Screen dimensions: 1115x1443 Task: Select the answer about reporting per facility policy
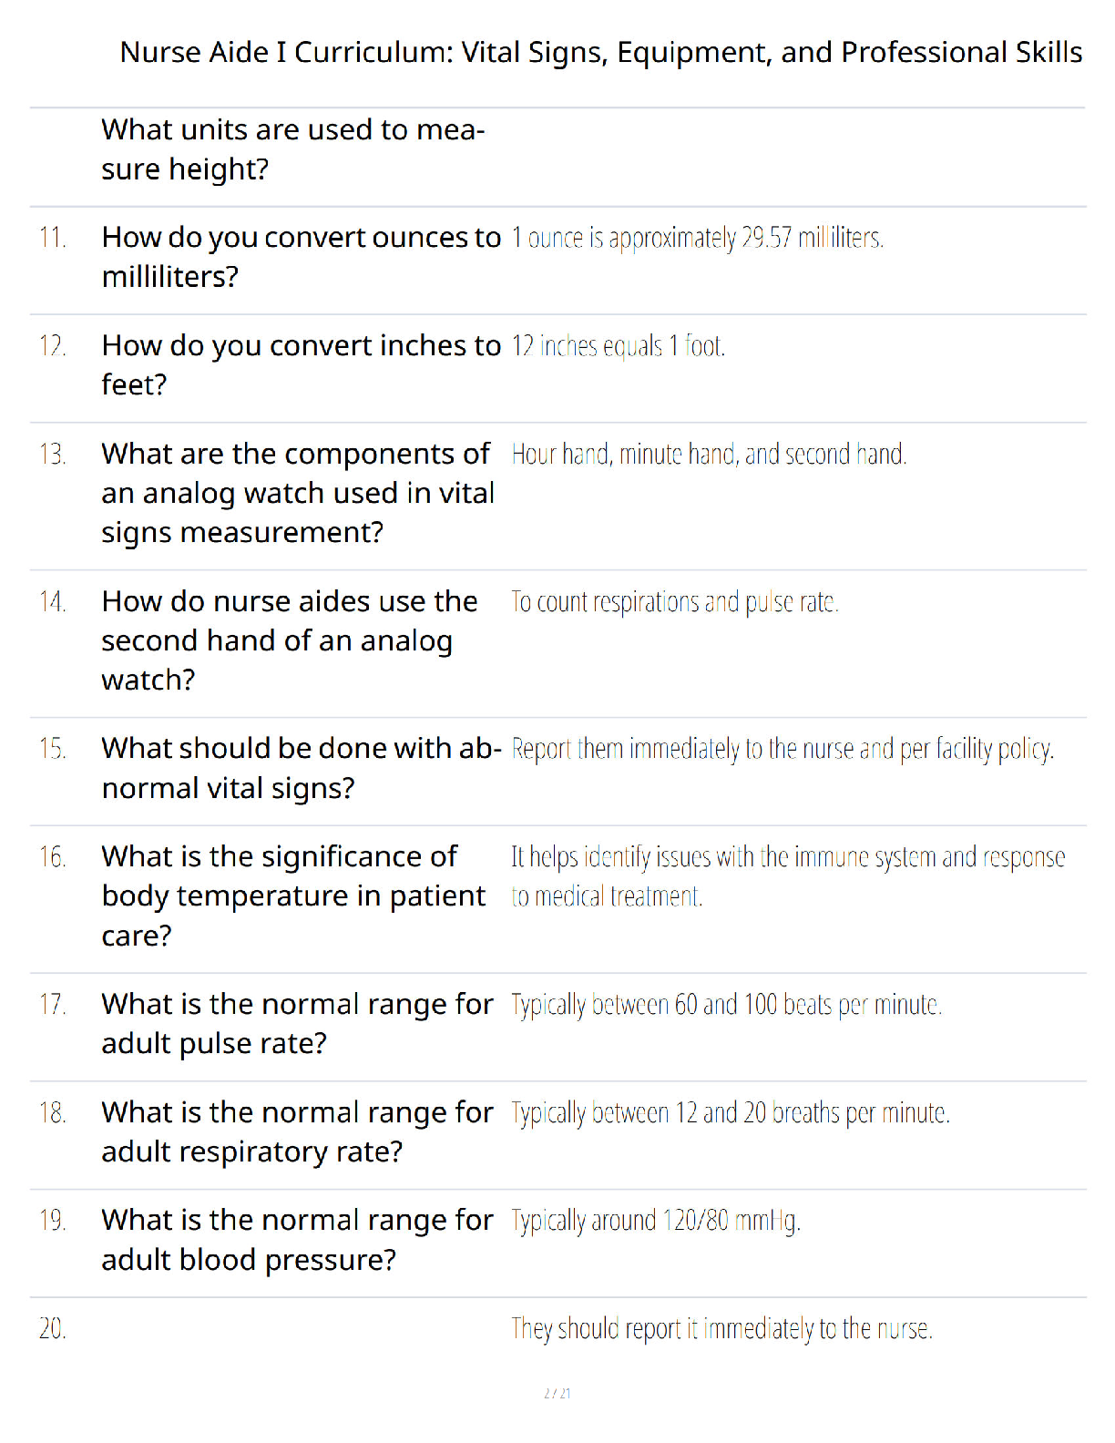click(783, 749)
